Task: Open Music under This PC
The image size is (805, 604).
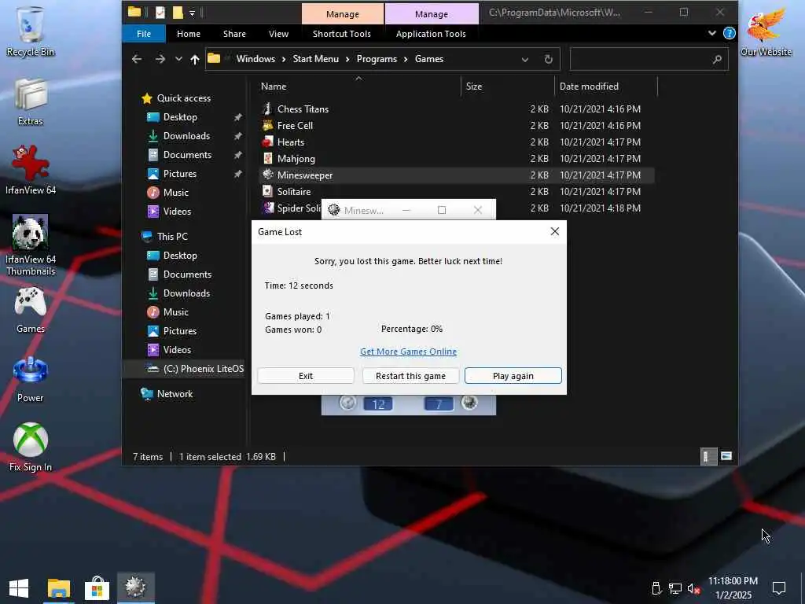Action: [x=175, y=312]
